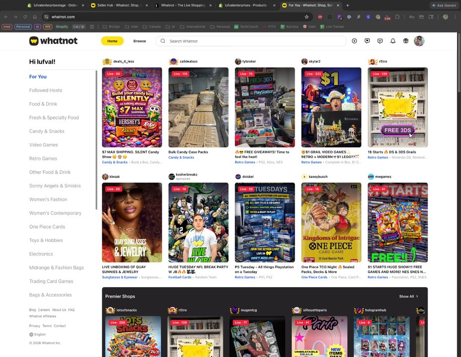This screenshot has height=357, width=461.
Task: Open the FREE 3DS stream thumbnail by r5tro
Action: pyautogui.click(x=398, y=108)
